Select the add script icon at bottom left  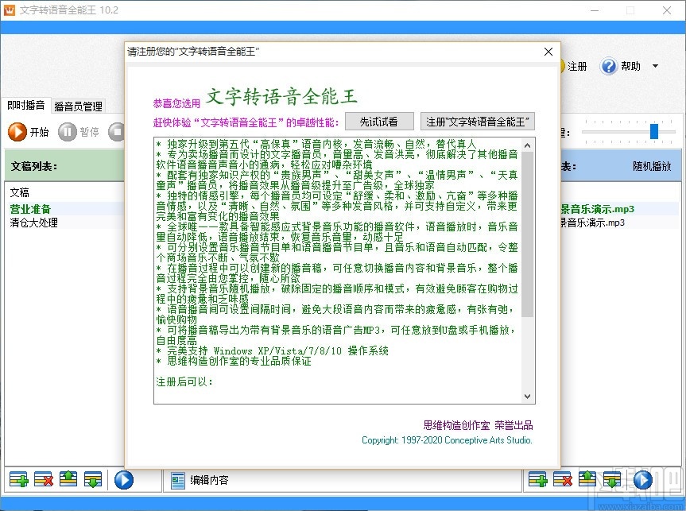coord(20,479)
